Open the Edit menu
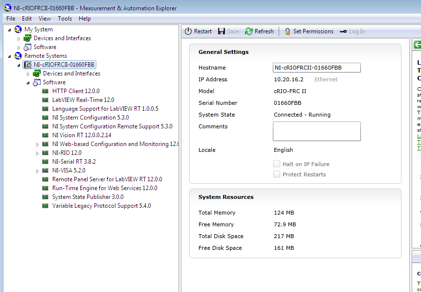Image resolution: width=421 pixels, height=292 pixels. tap(27, 19)
